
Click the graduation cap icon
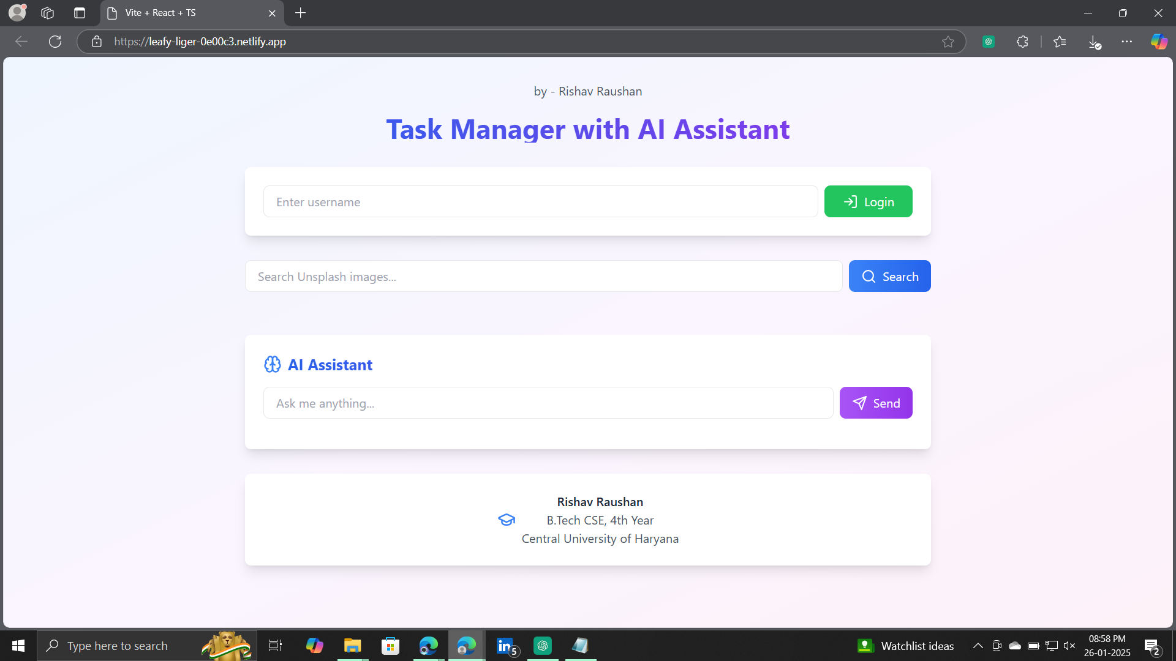tap(507, 520)
